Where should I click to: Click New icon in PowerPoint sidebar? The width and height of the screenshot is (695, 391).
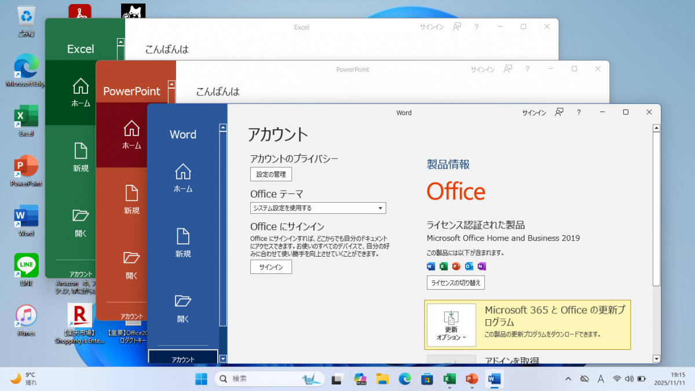131,199
